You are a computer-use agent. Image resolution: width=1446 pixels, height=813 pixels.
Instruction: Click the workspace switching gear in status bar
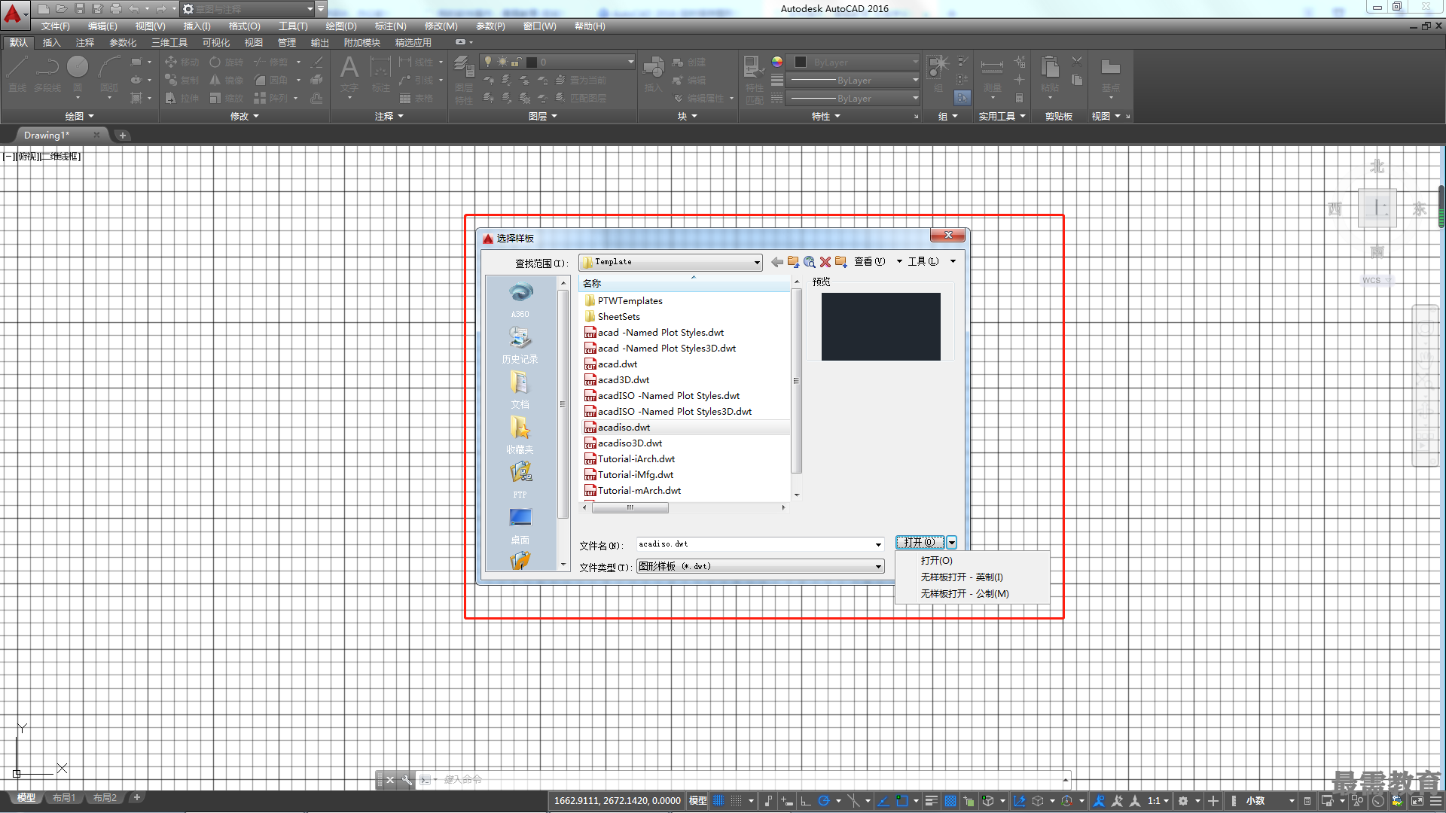(x=1183, y=801)
